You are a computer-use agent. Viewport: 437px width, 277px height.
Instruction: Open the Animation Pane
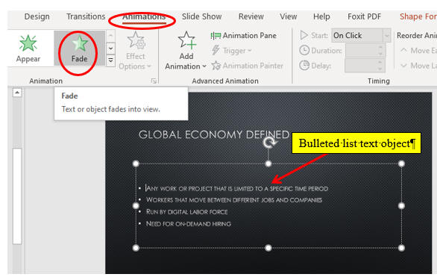click(x=244, y=36)
